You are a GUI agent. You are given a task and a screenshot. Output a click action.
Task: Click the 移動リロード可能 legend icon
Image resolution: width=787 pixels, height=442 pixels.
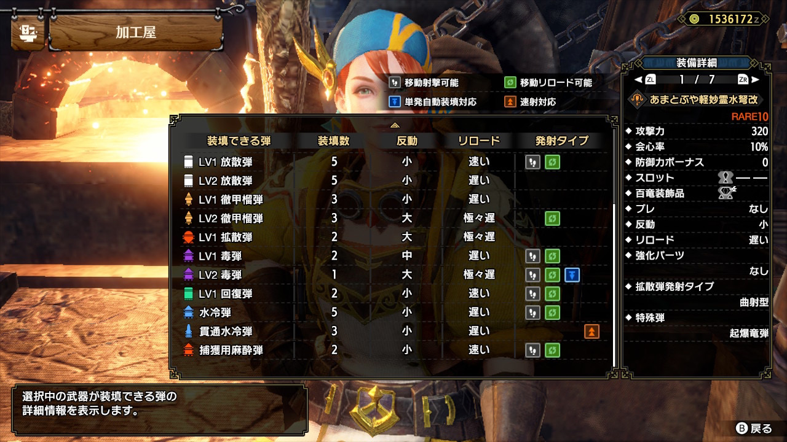510,82
